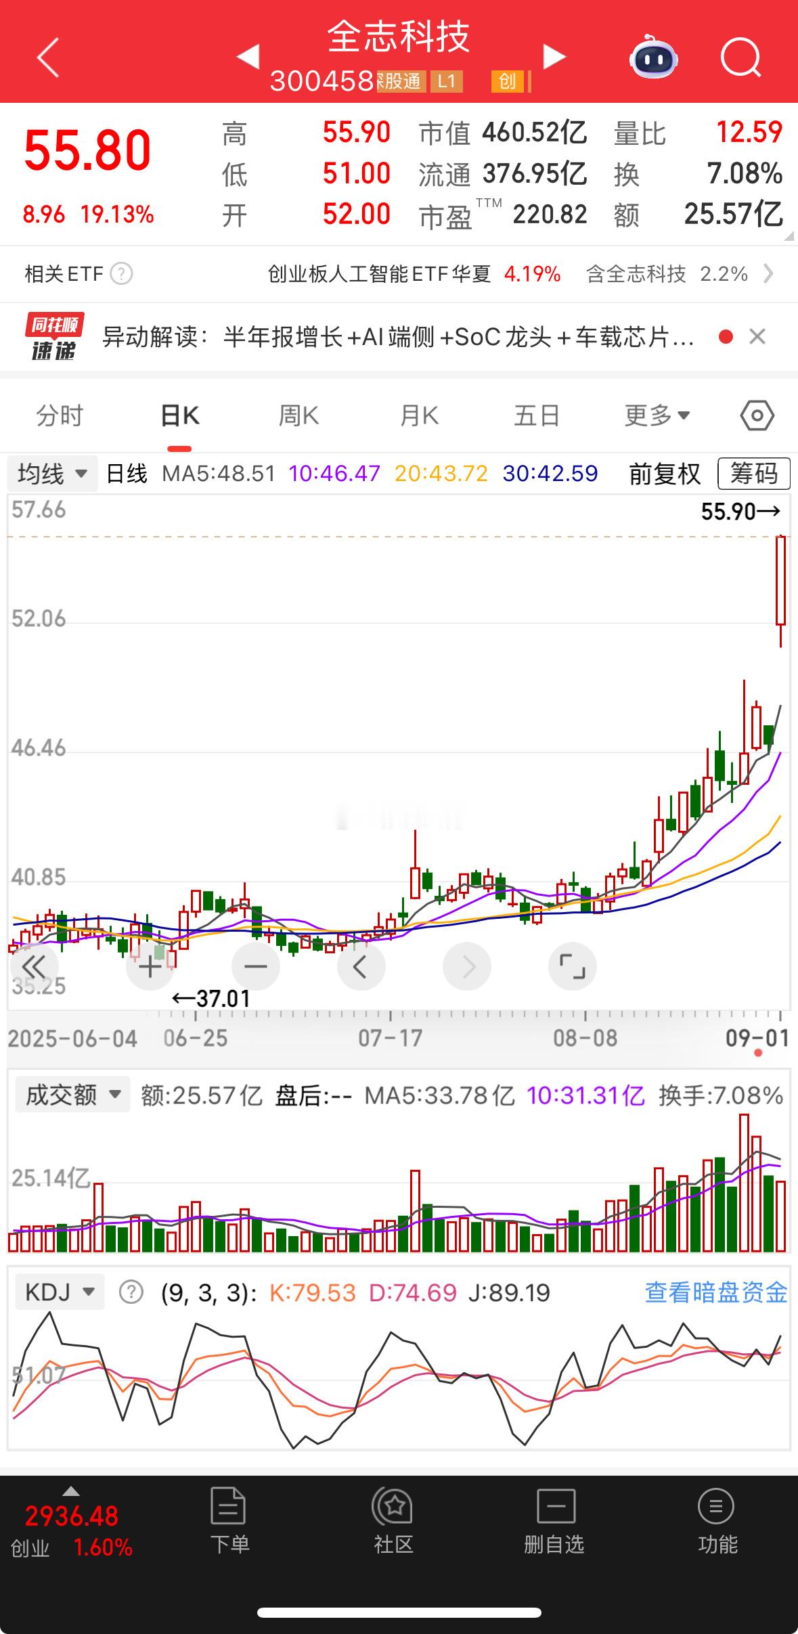Image resolution: width=798 pixels, height=1634 pixels.
Task: Tap the 19.13% change value
Action: (117, 215)
